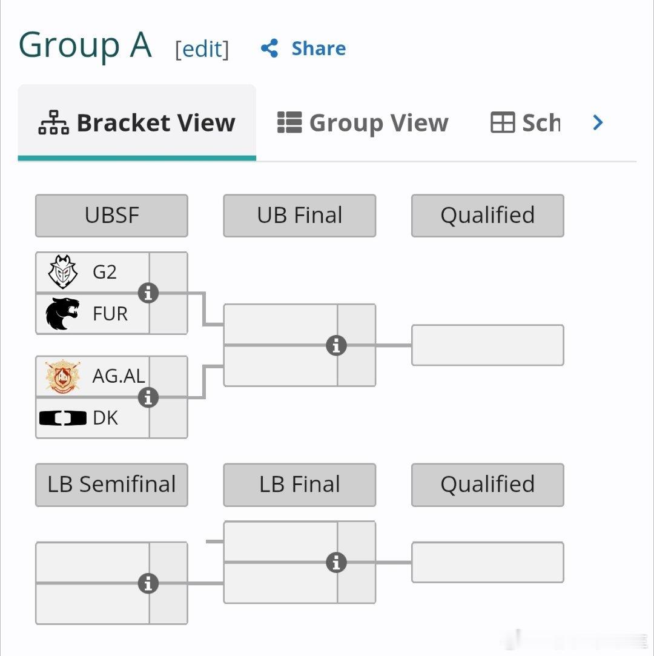Open info for G2 vs FUR match

148,293
